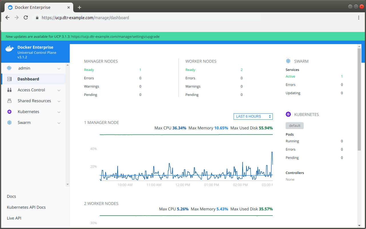The image size is (366, 229).
Task: Click the Docker favicon on the browser tab
Action: (11, 7)
